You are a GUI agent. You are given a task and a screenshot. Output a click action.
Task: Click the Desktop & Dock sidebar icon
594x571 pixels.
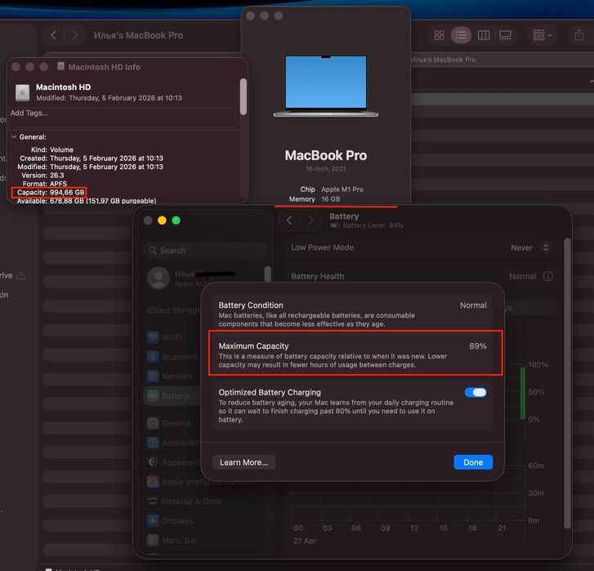coord(153,502)
